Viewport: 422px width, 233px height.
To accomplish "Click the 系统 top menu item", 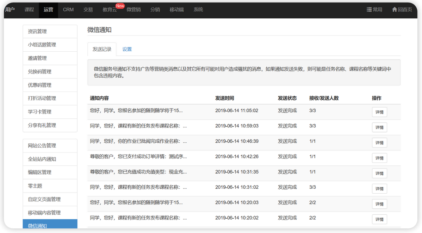I will tap(198, 10).
